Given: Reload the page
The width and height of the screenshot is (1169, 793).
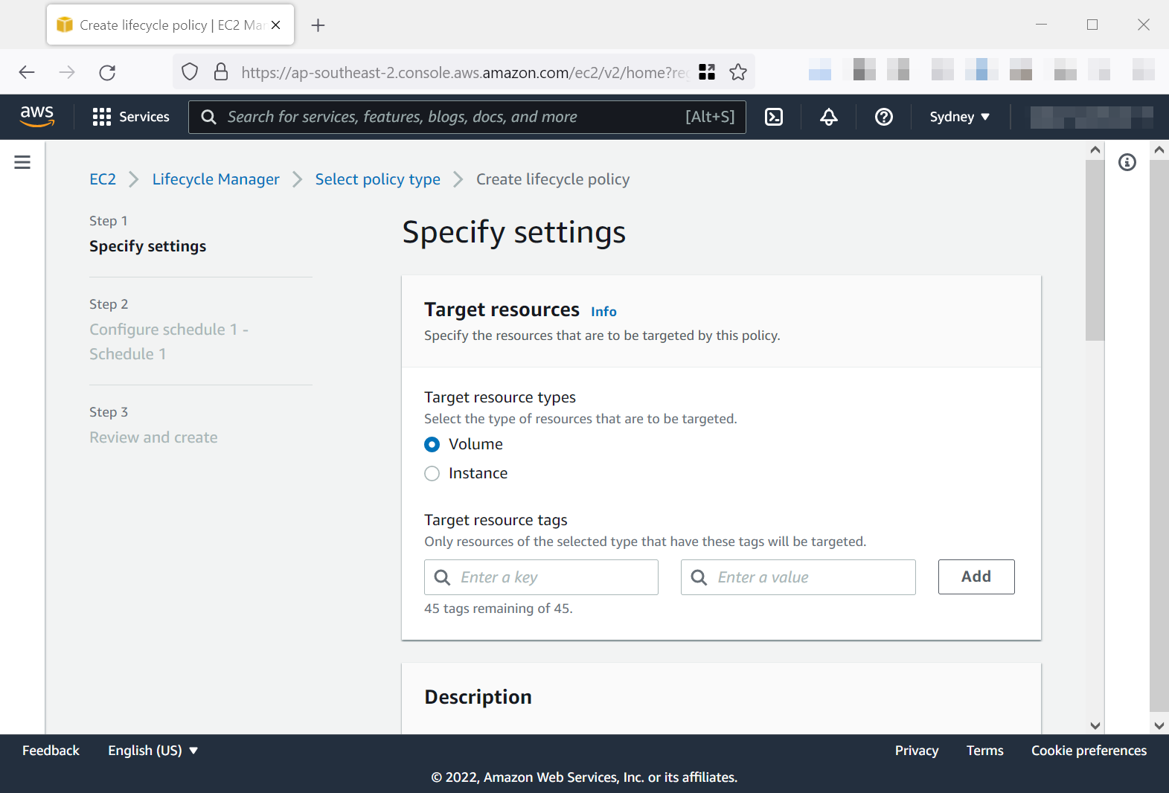Looking at the screenshot, I should click(107, 72).
